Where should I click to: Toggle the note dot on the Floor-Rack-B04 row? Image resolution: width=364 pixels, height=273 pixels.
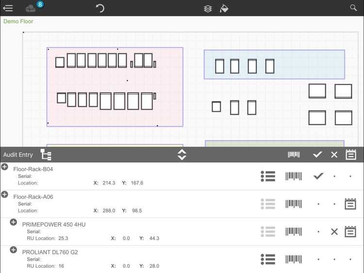[350, 176]
